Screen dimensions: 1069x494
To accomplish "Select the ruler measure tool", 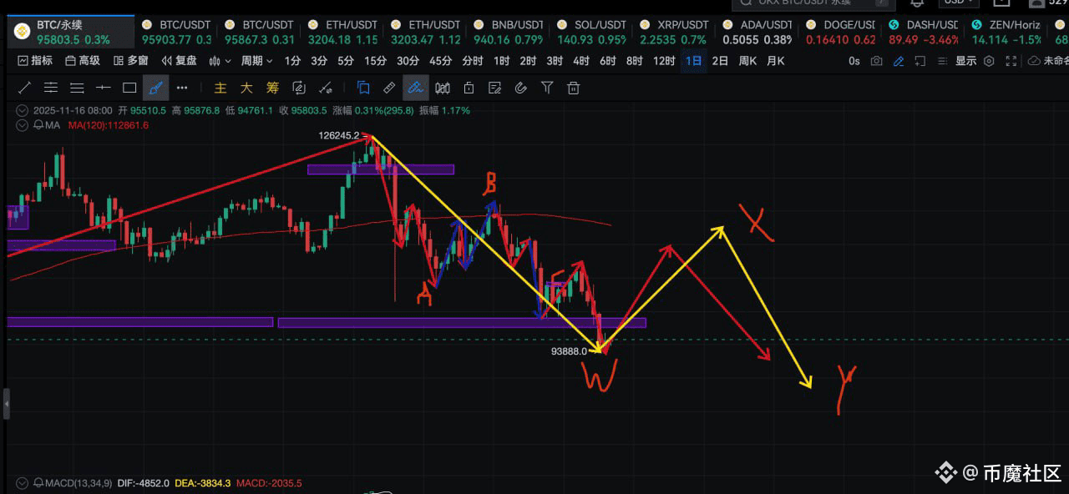I will [x=389, y=88].
